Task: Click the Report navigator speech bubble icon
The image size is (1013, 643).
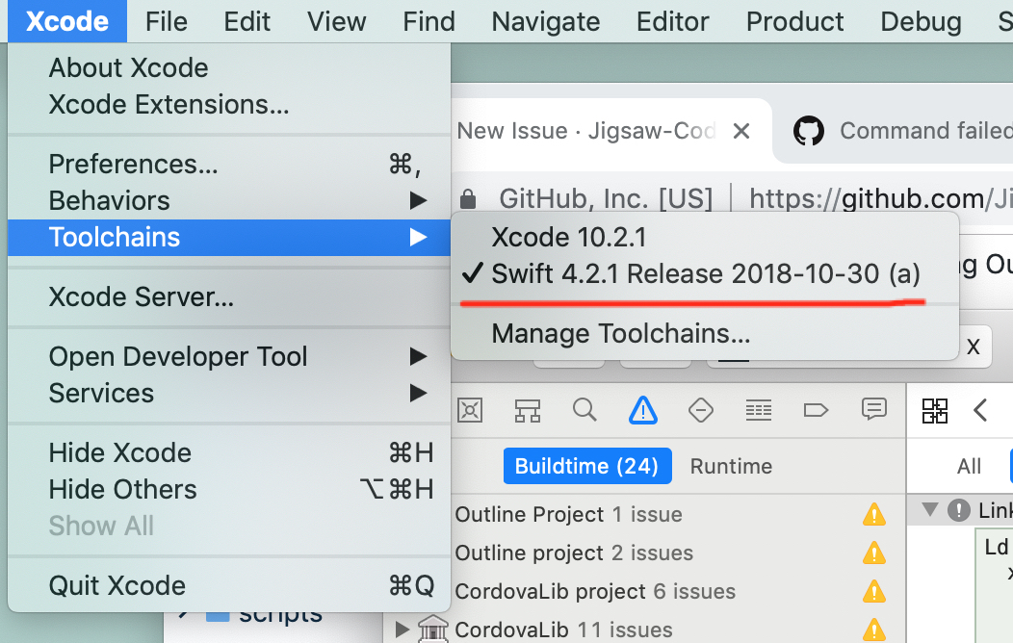Action: coord(873,410)
